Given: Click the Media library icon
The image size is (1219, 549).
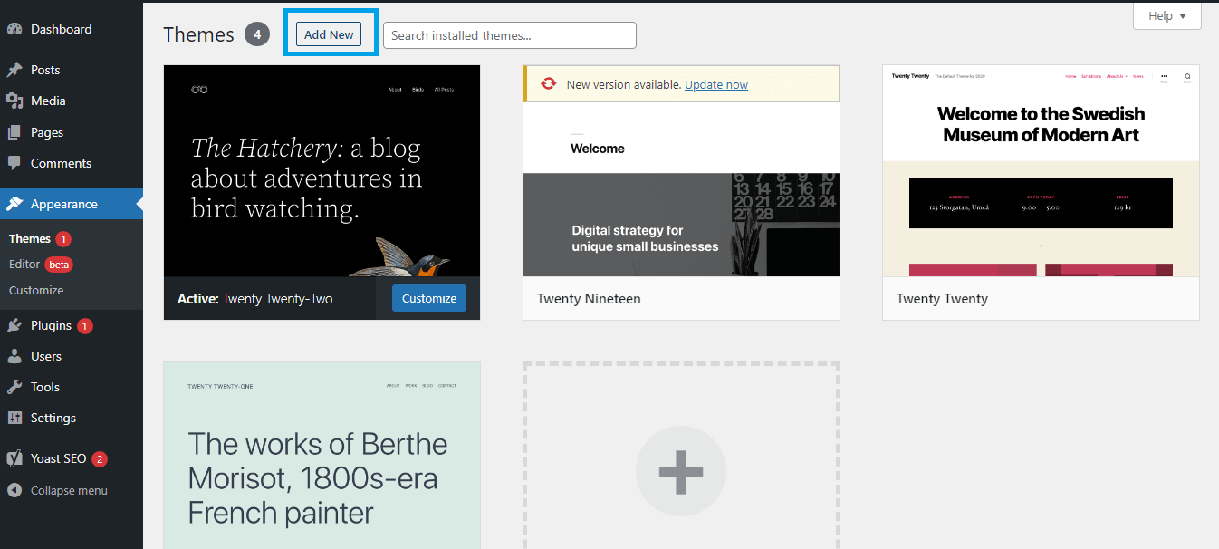Looking at the screenshot, I should [x=14, y=101].
